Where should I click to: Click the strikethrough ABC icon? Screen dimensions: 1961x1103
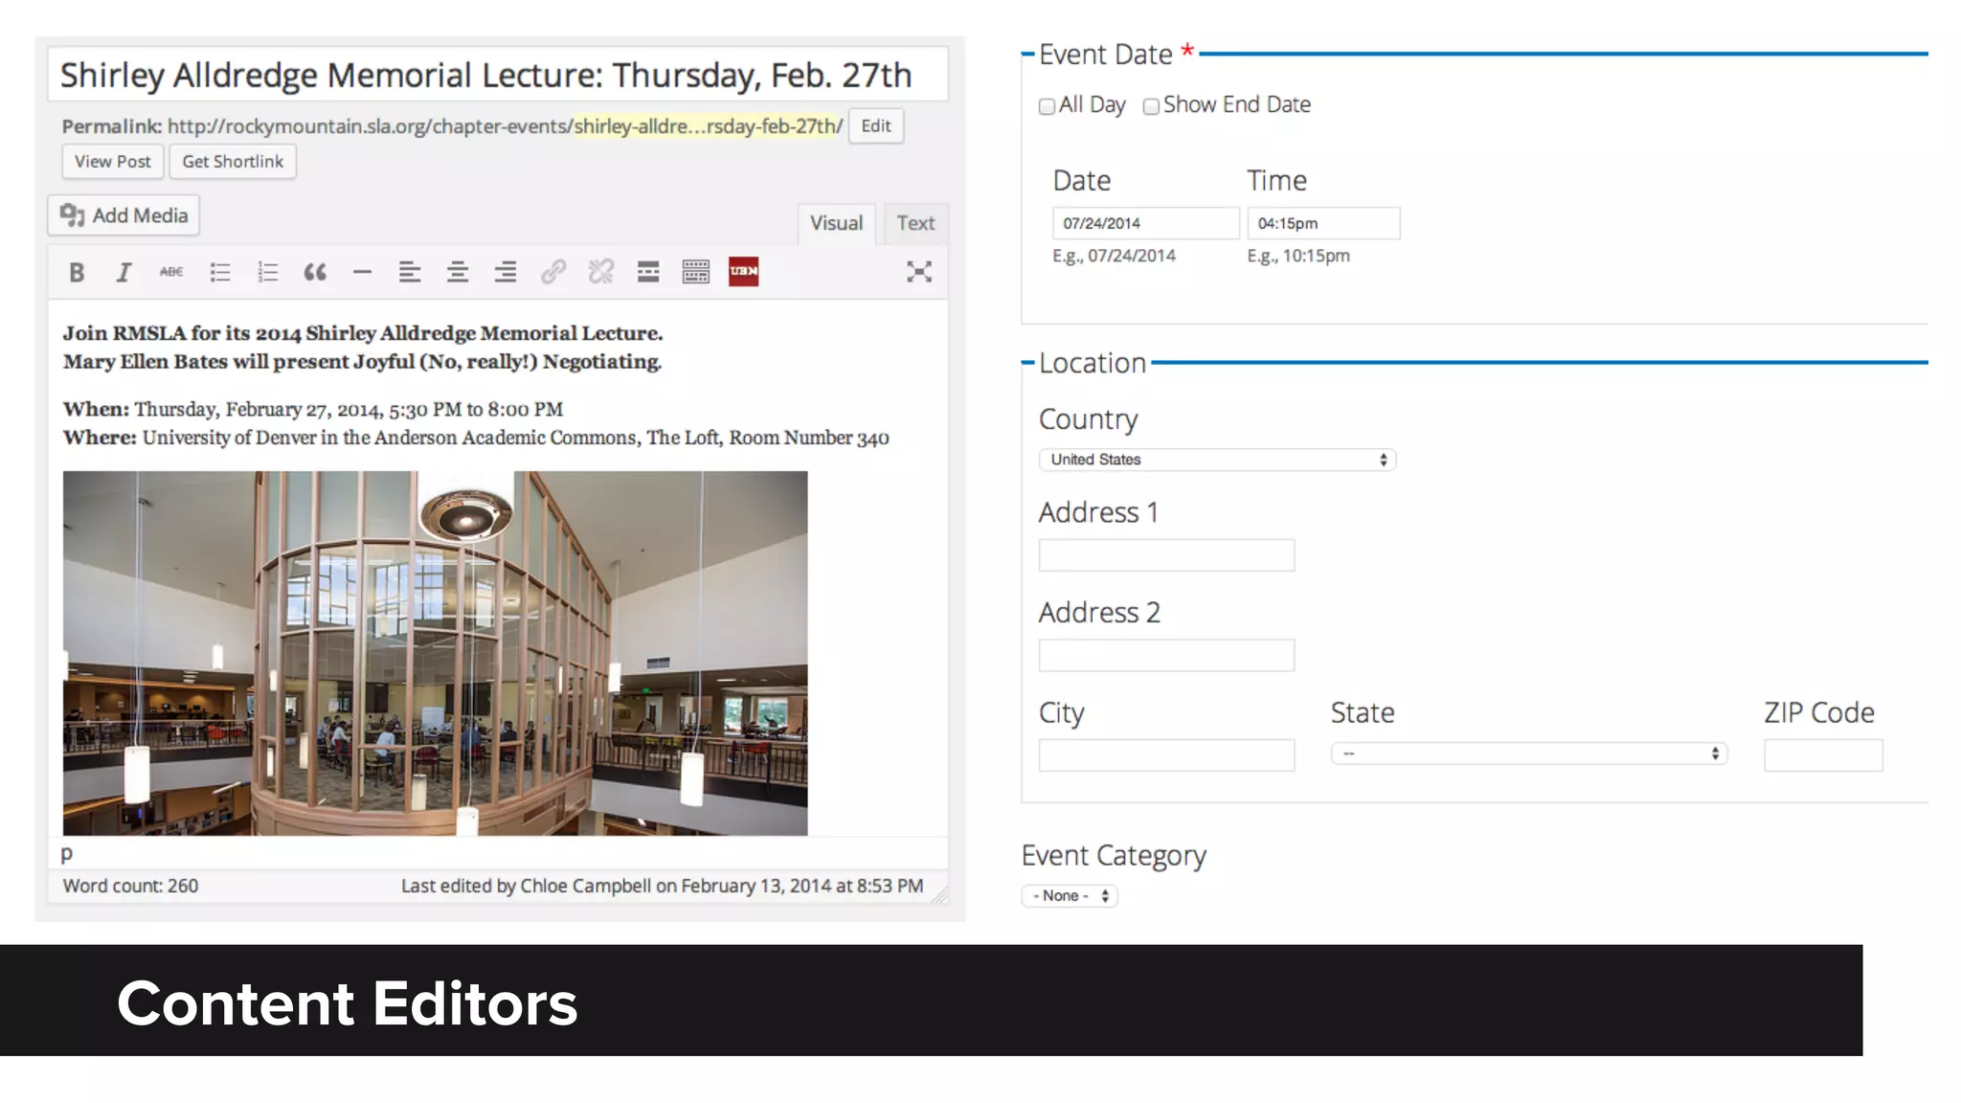tap(171, 273)
